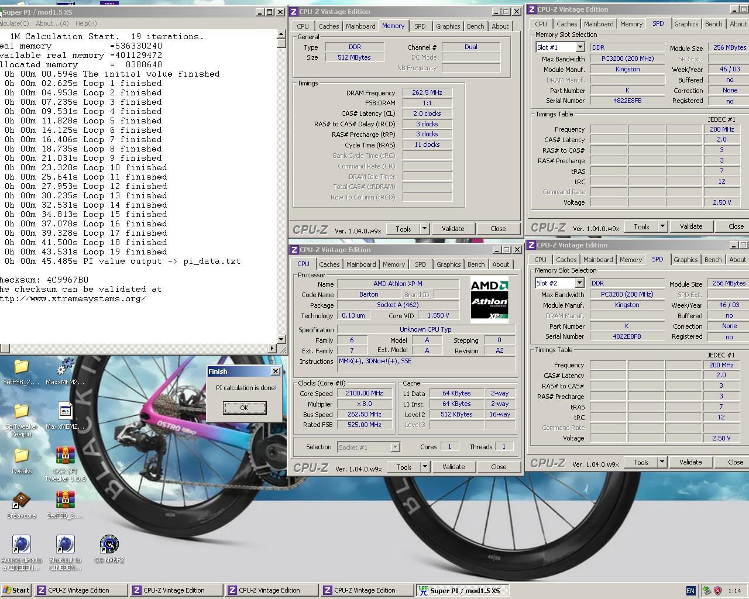Image resolution: width=749 pixels, height=599 pixels.
Task: Click the DRAM Frequency value 262.5 MHz
Action: point(427,92)
